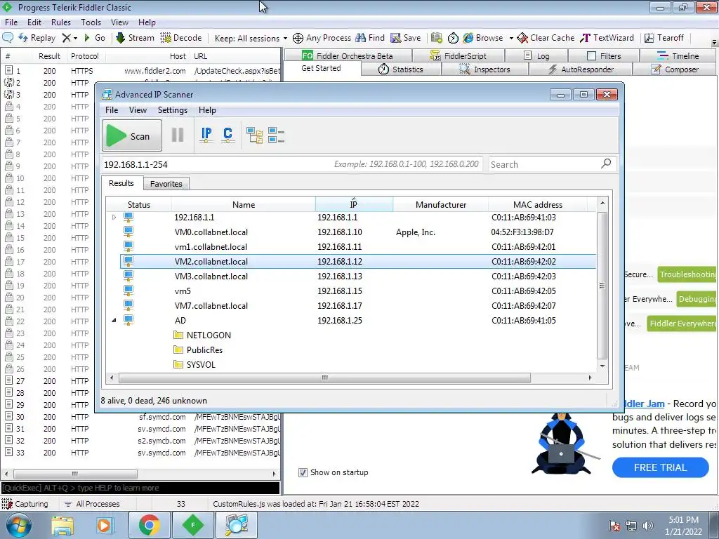Toggle Stream mode in the Fiddler toolbar
Viewport: 719px width, 539px height.
(135, 38)
